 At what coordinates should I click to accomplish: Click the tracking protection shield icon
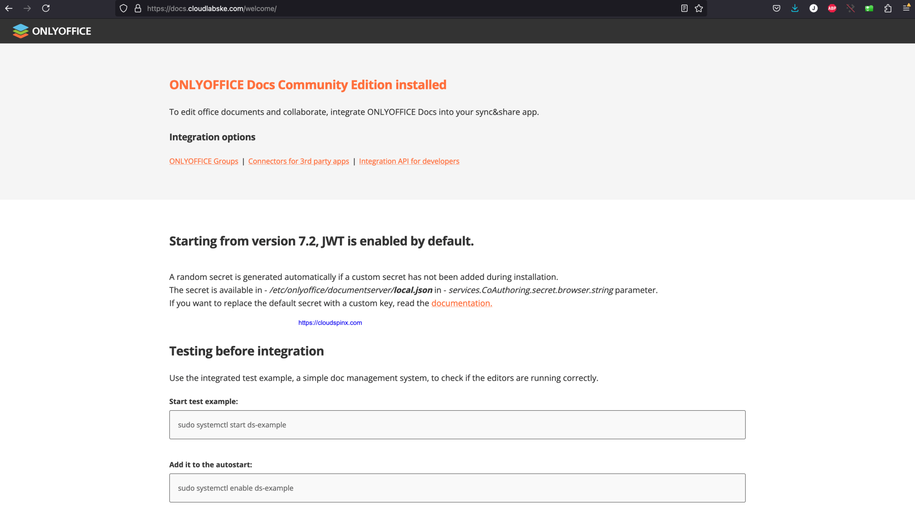[x=123, y=8]
